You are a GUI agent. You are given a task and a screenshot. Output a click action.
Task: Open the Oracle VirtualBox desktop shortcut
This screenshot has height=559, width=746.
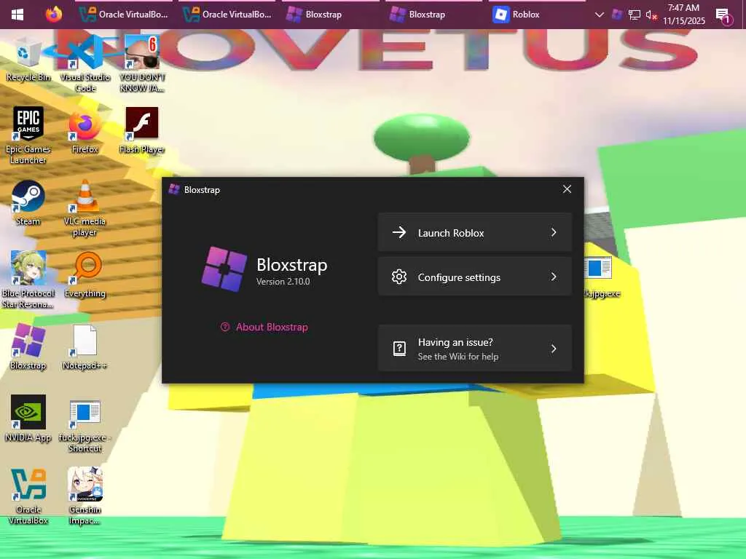(x=28, y=496)
